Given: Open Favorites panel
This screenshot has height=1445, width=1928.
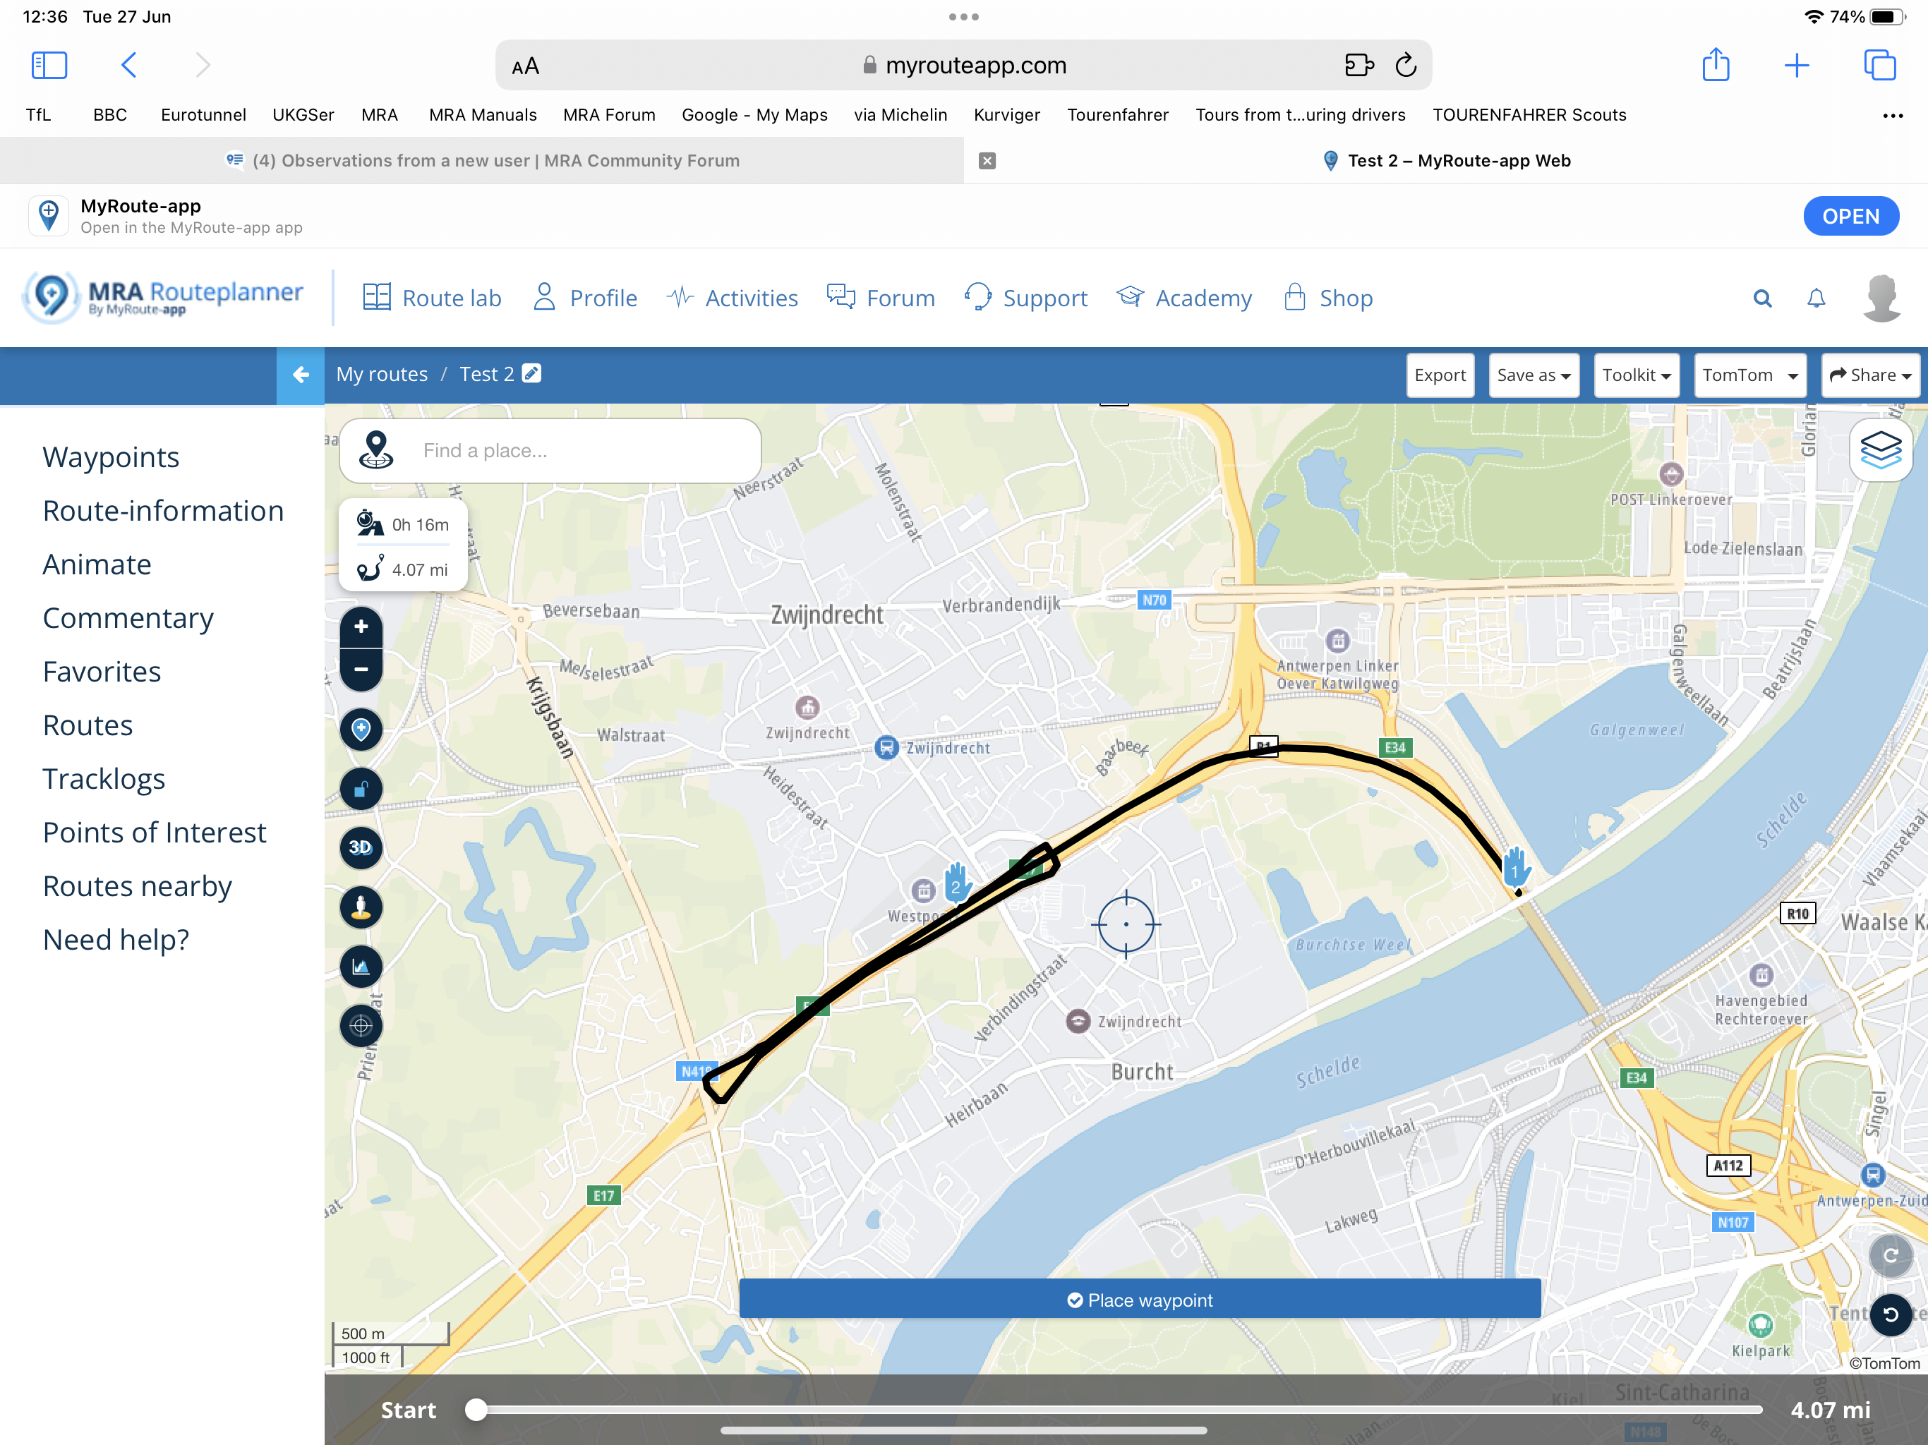Looking at the screenshot, I should [x=102, y=671].
